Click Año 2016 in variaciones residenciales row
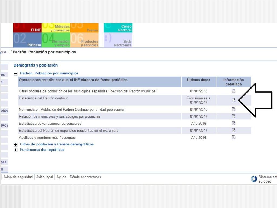Screen dimensions: 277x208 (x=199, y=123)
